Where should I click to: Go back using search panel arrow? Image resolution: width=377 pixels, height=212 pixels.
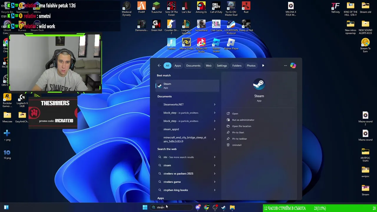point(159,66)
